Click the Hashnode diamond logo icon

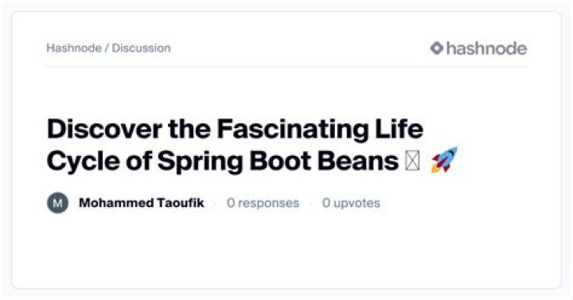coord(437,49)
